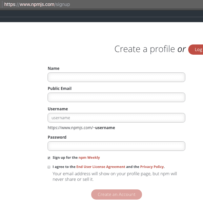
Task: Click the Public Email label
Action: click(x=59, y=89)
